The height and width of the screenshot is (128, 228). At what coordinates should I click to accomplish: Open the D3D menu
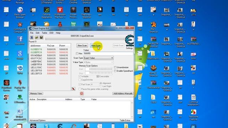click(x=51, y=33)
